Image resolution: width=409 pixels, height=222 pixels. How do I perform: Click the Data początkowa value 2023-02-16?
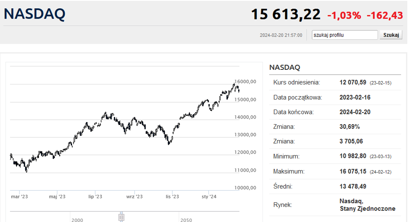tap(355, 97)
